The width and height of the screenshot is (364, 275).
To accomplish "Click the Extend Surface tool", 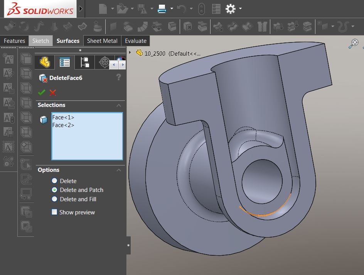I will coord(218,27).
